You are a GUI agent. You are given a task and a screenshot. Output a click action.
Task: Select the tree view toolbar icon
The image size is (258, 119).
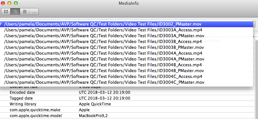[x=15, y=12]
